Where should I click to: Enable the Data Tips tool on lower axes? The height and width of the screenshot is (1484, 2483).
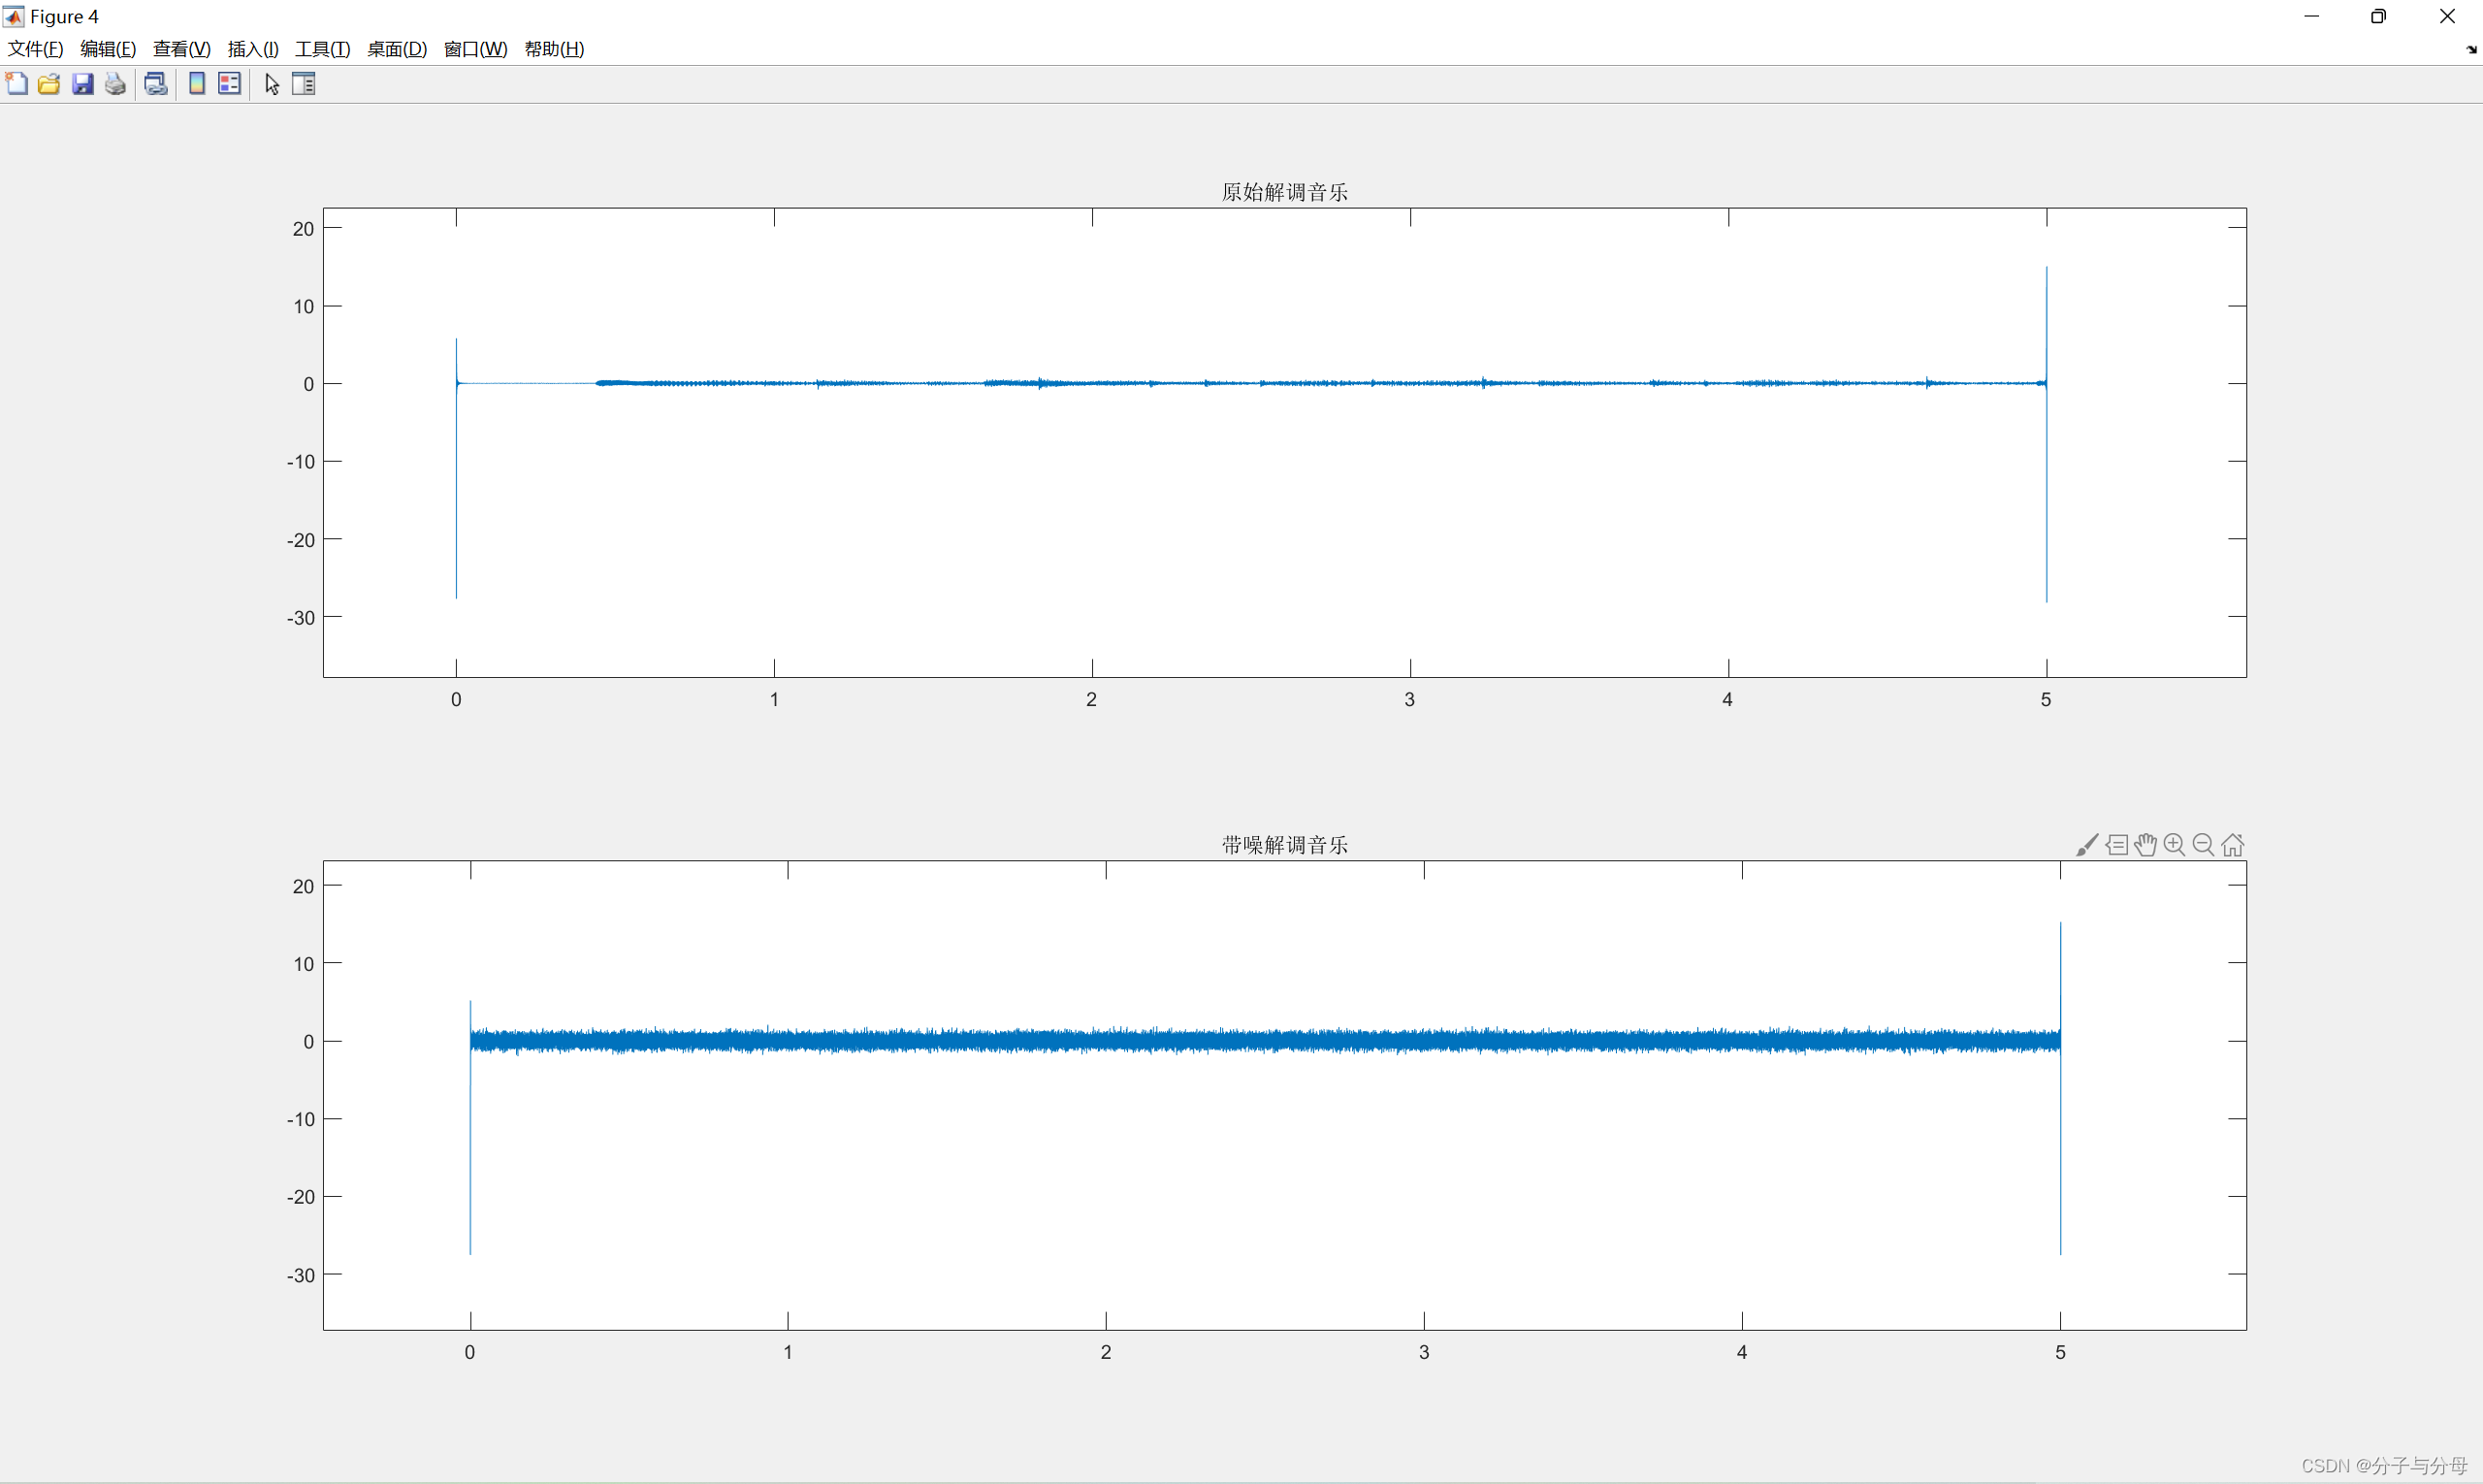coord(2116,845)
